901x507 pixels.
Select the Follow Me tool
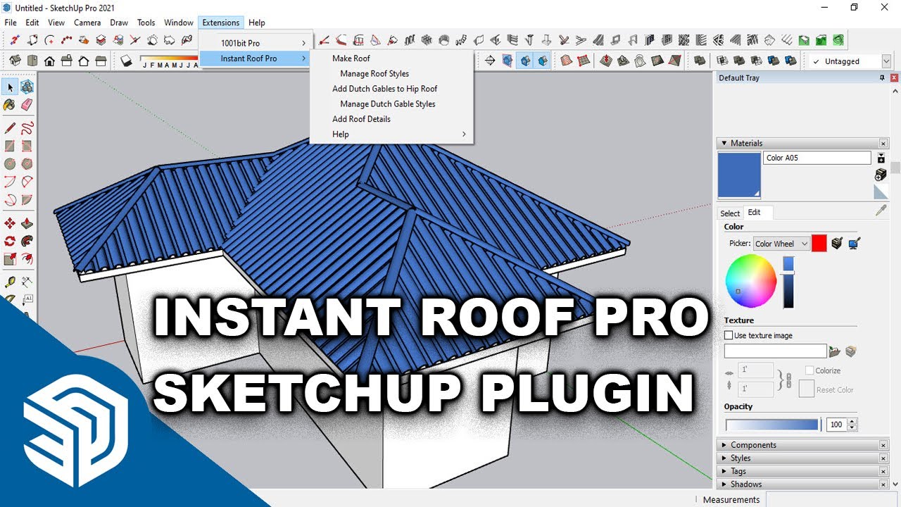(x=27, y=241)
